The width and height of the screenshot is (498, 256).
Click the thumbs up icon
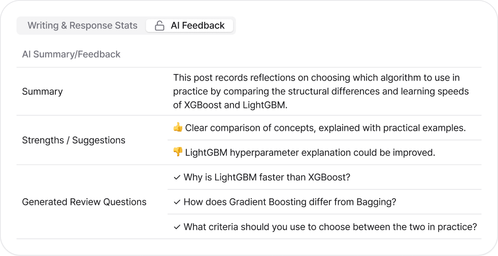tap(178, 128)
